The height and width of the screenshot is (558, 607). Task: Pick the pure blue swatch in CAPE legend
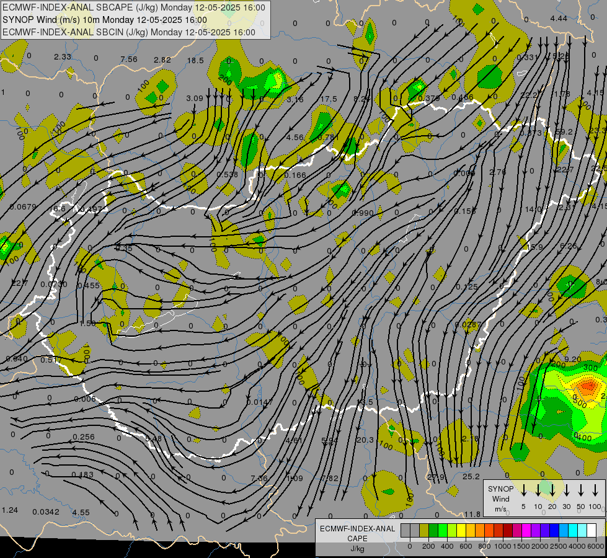[554, 531]
